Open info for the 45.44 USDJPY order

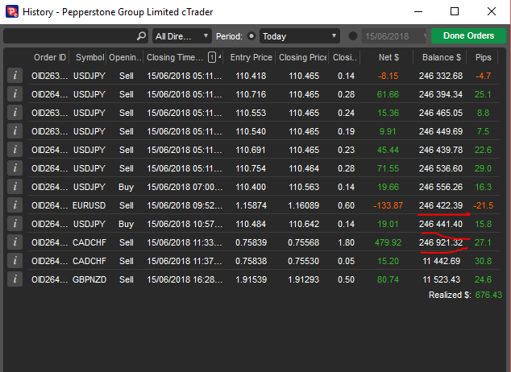15,150
